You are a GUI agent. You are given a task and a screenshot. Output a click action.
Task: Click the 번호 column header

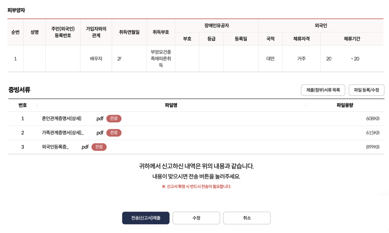click(22, 105)
